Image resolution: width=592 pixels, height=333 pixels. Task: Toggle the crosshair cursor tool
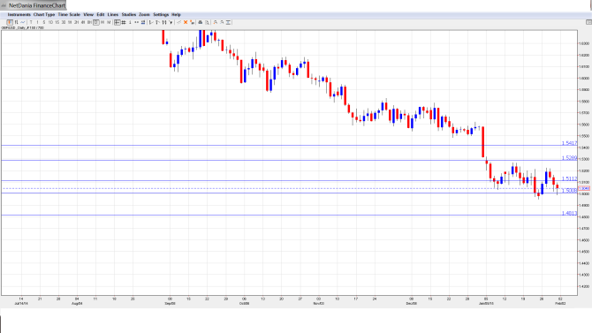(x=117, y=22)
